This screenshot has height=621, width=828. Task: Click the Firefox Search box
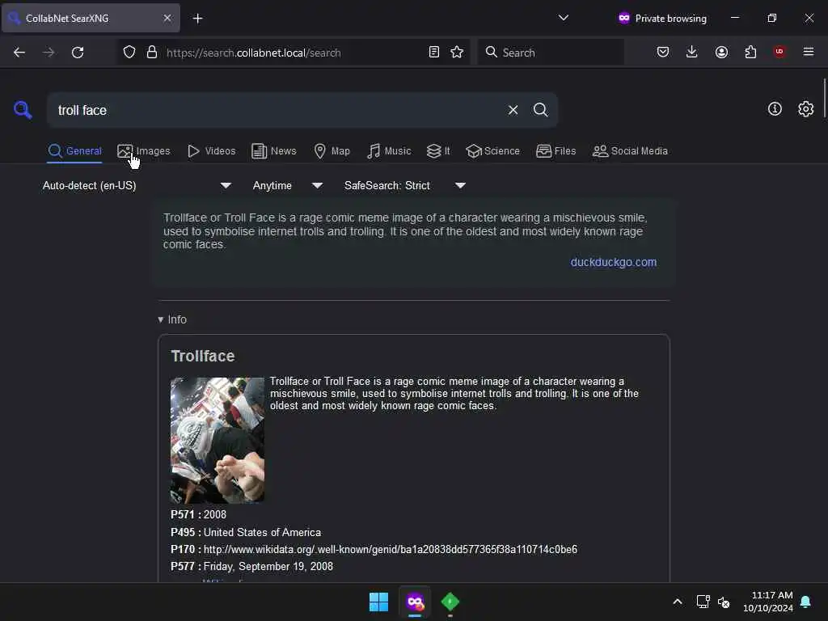(551, 53)
